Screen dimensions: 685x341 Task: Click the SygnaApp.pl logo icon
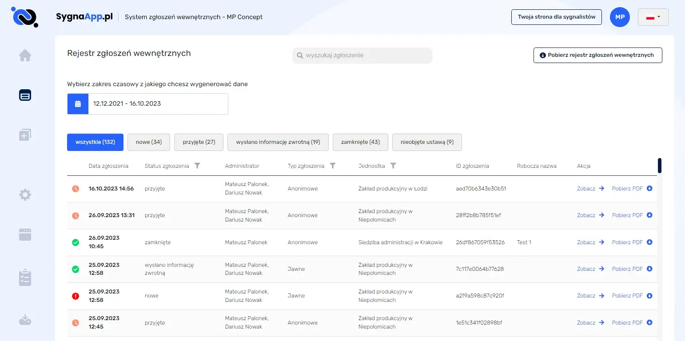coord(25,17)
